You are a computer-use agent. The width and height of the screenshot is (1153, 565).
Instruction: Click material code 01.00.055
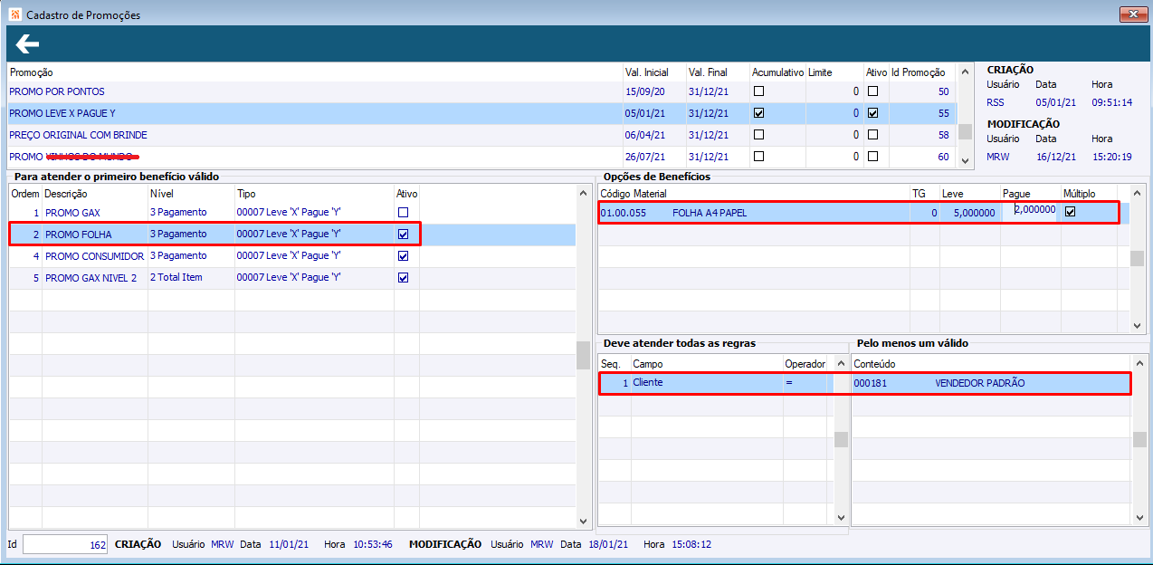[x=624, y=213]
